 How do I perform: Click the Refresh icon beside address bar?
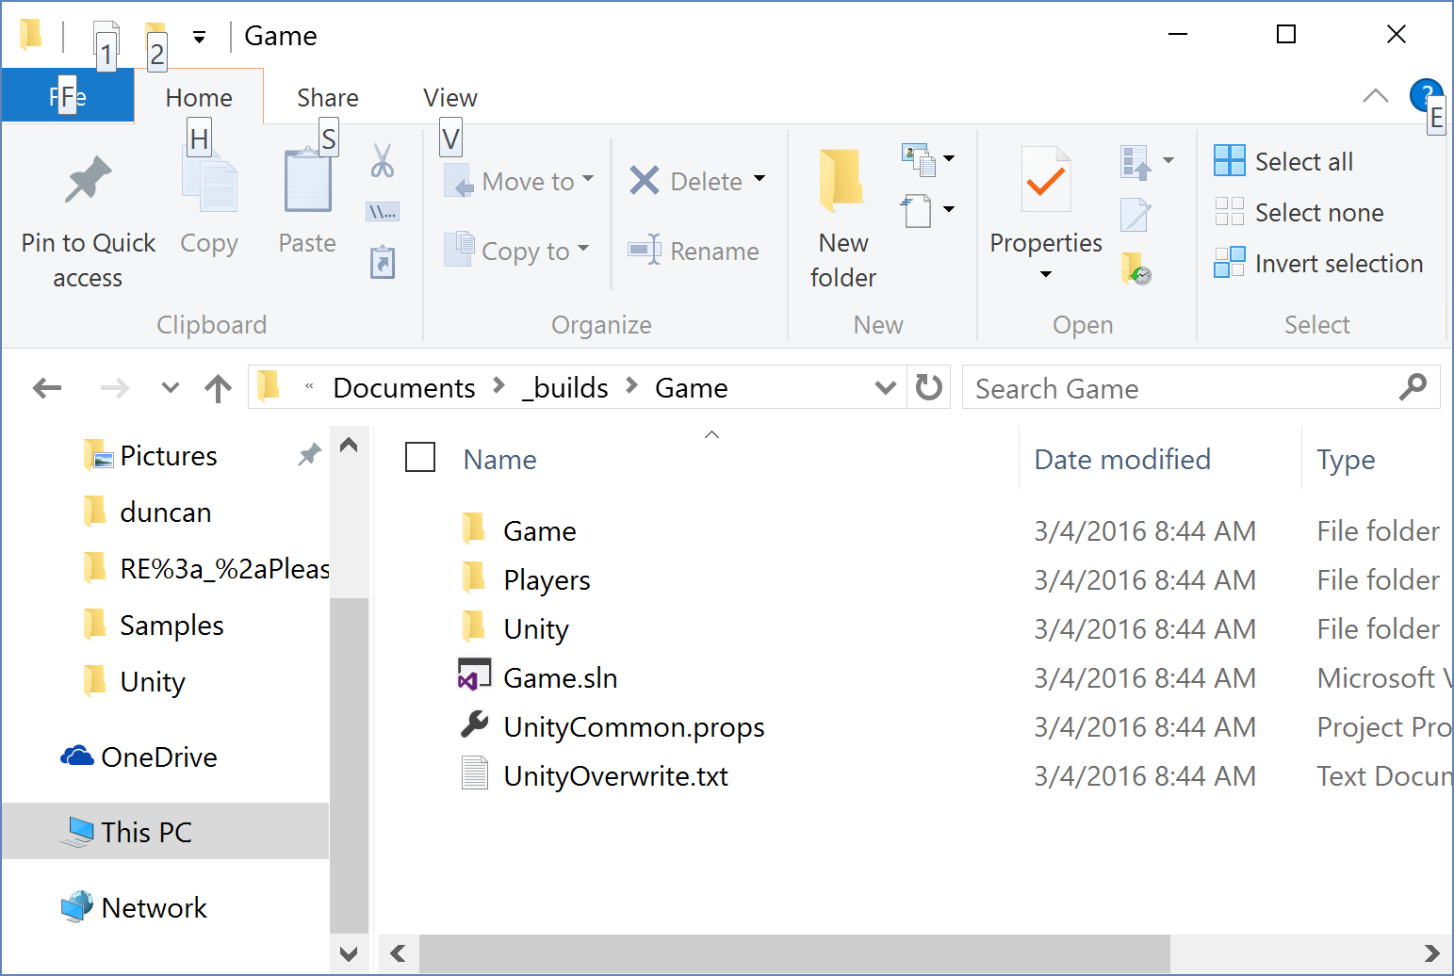coord(929,387)
